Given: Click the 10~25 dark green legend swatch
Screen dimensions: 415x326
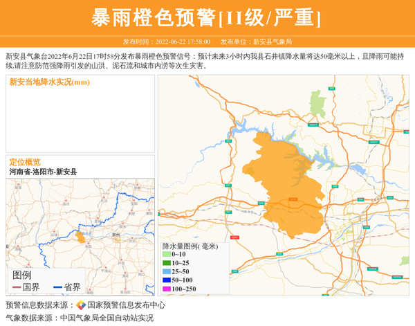Looking at the screenshot, I should [x=166, y=263].
